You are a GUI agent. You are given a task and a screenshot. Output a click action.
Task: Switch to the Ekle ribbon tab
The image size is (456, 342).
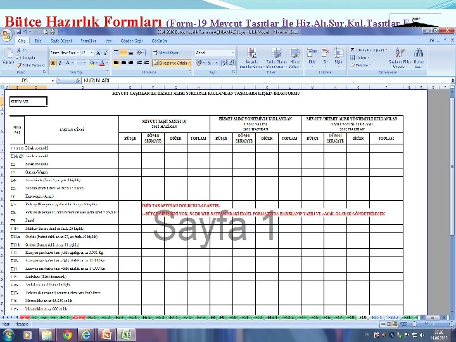[x=38, y=41]
